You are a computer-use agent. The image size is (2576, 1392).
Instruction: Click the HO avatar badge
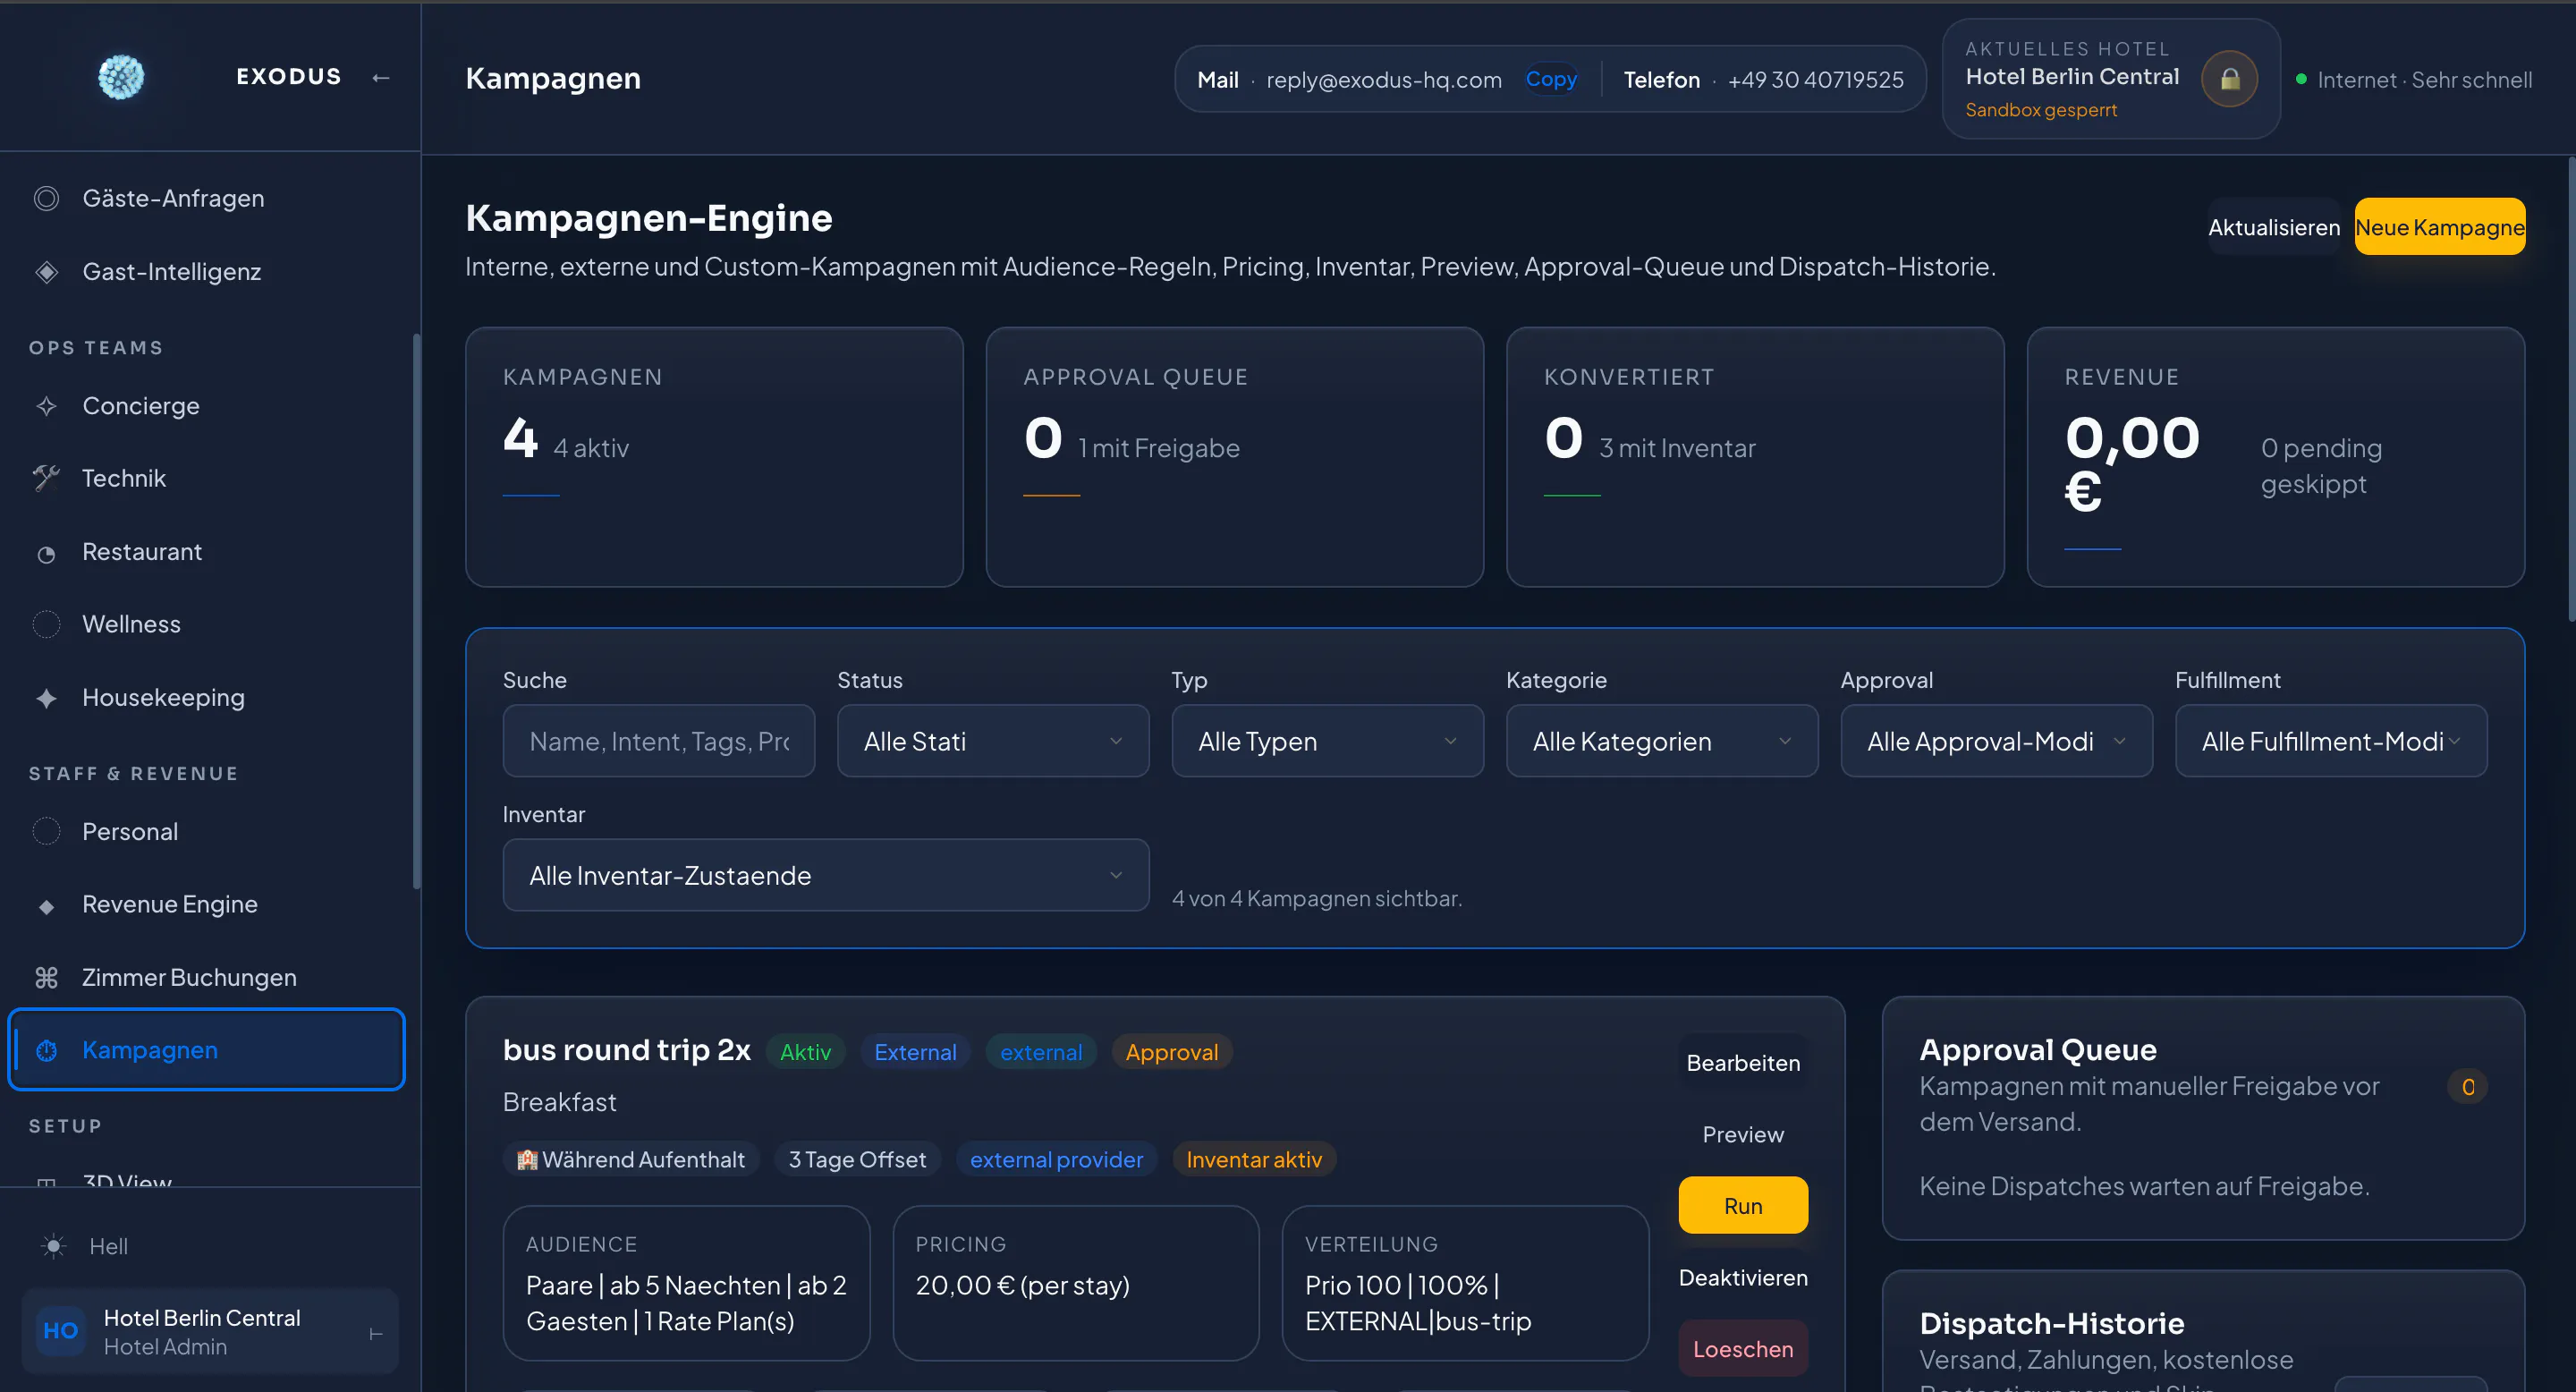tap(60, 1331)
